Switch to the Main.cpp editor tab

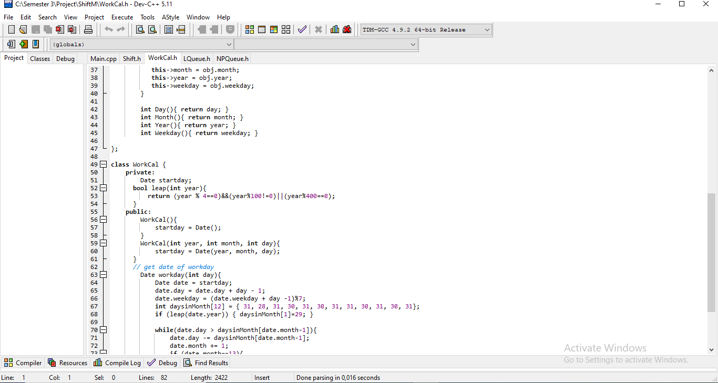pyautogui.click(x=104, y=59)
